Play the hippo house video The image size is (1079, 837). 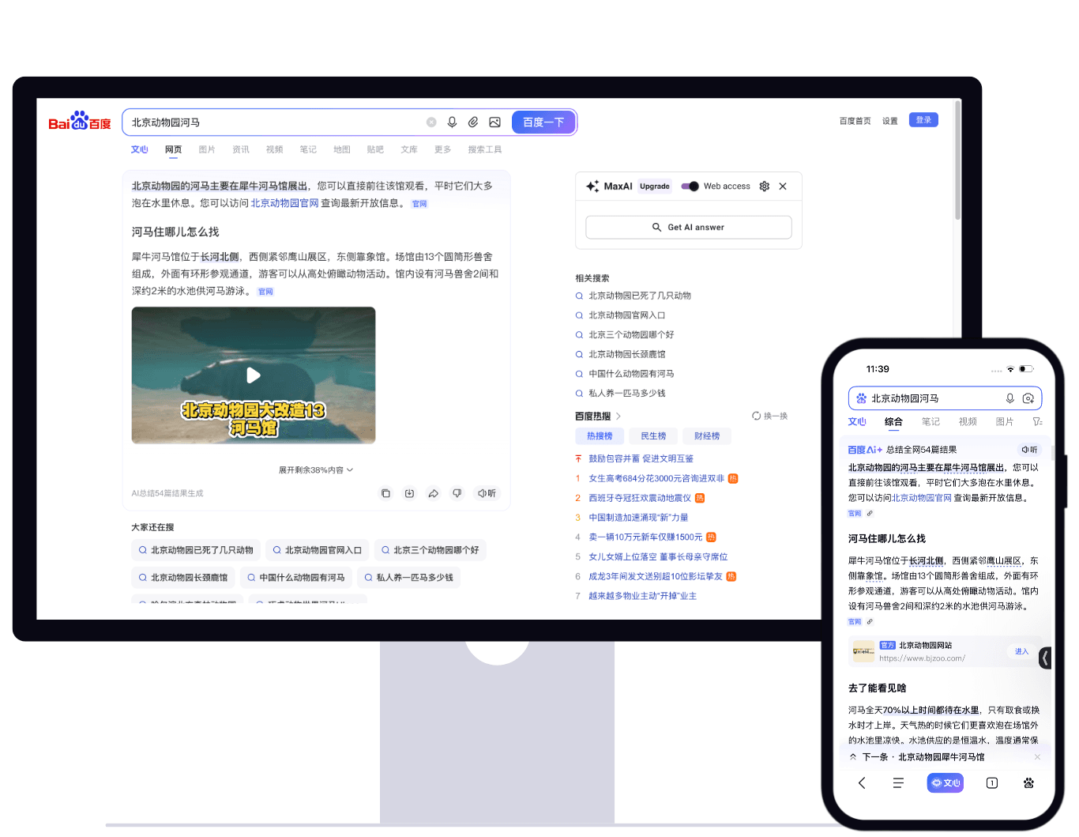pyautogui.click(x=254, y=375)
